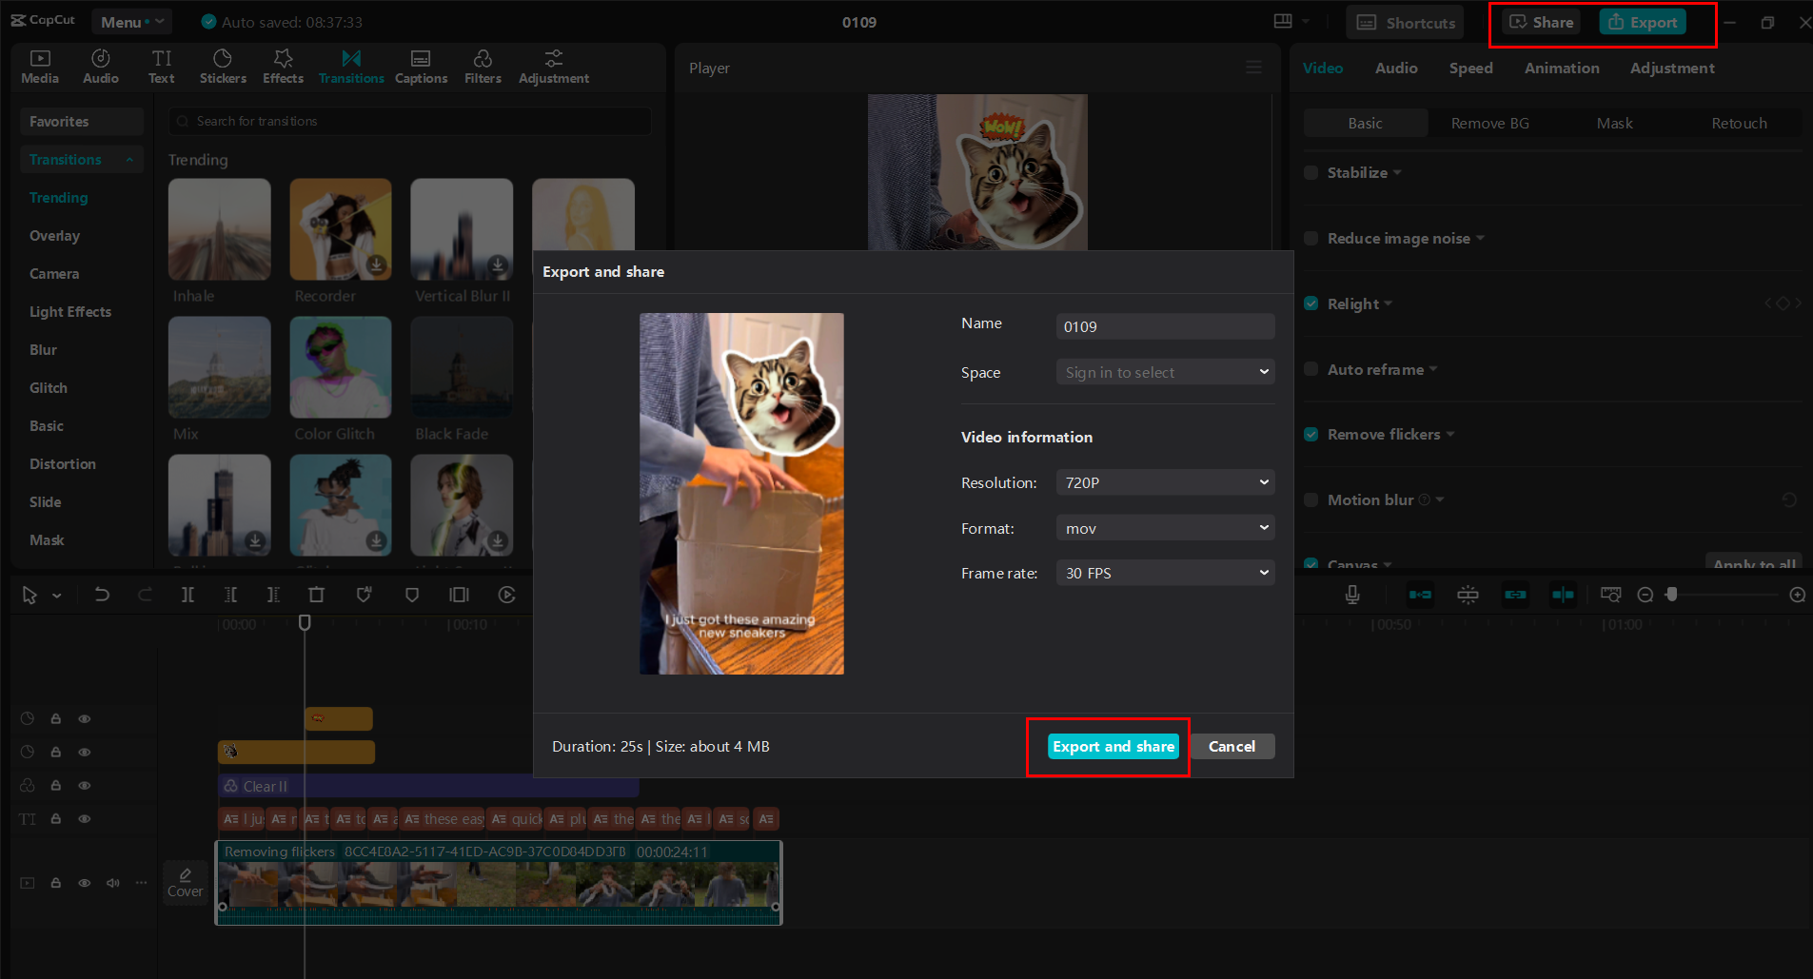Viewport: 1813px width, 979px height.
Task: Switch to the Animation tab
Action: tap(1562, 68)
